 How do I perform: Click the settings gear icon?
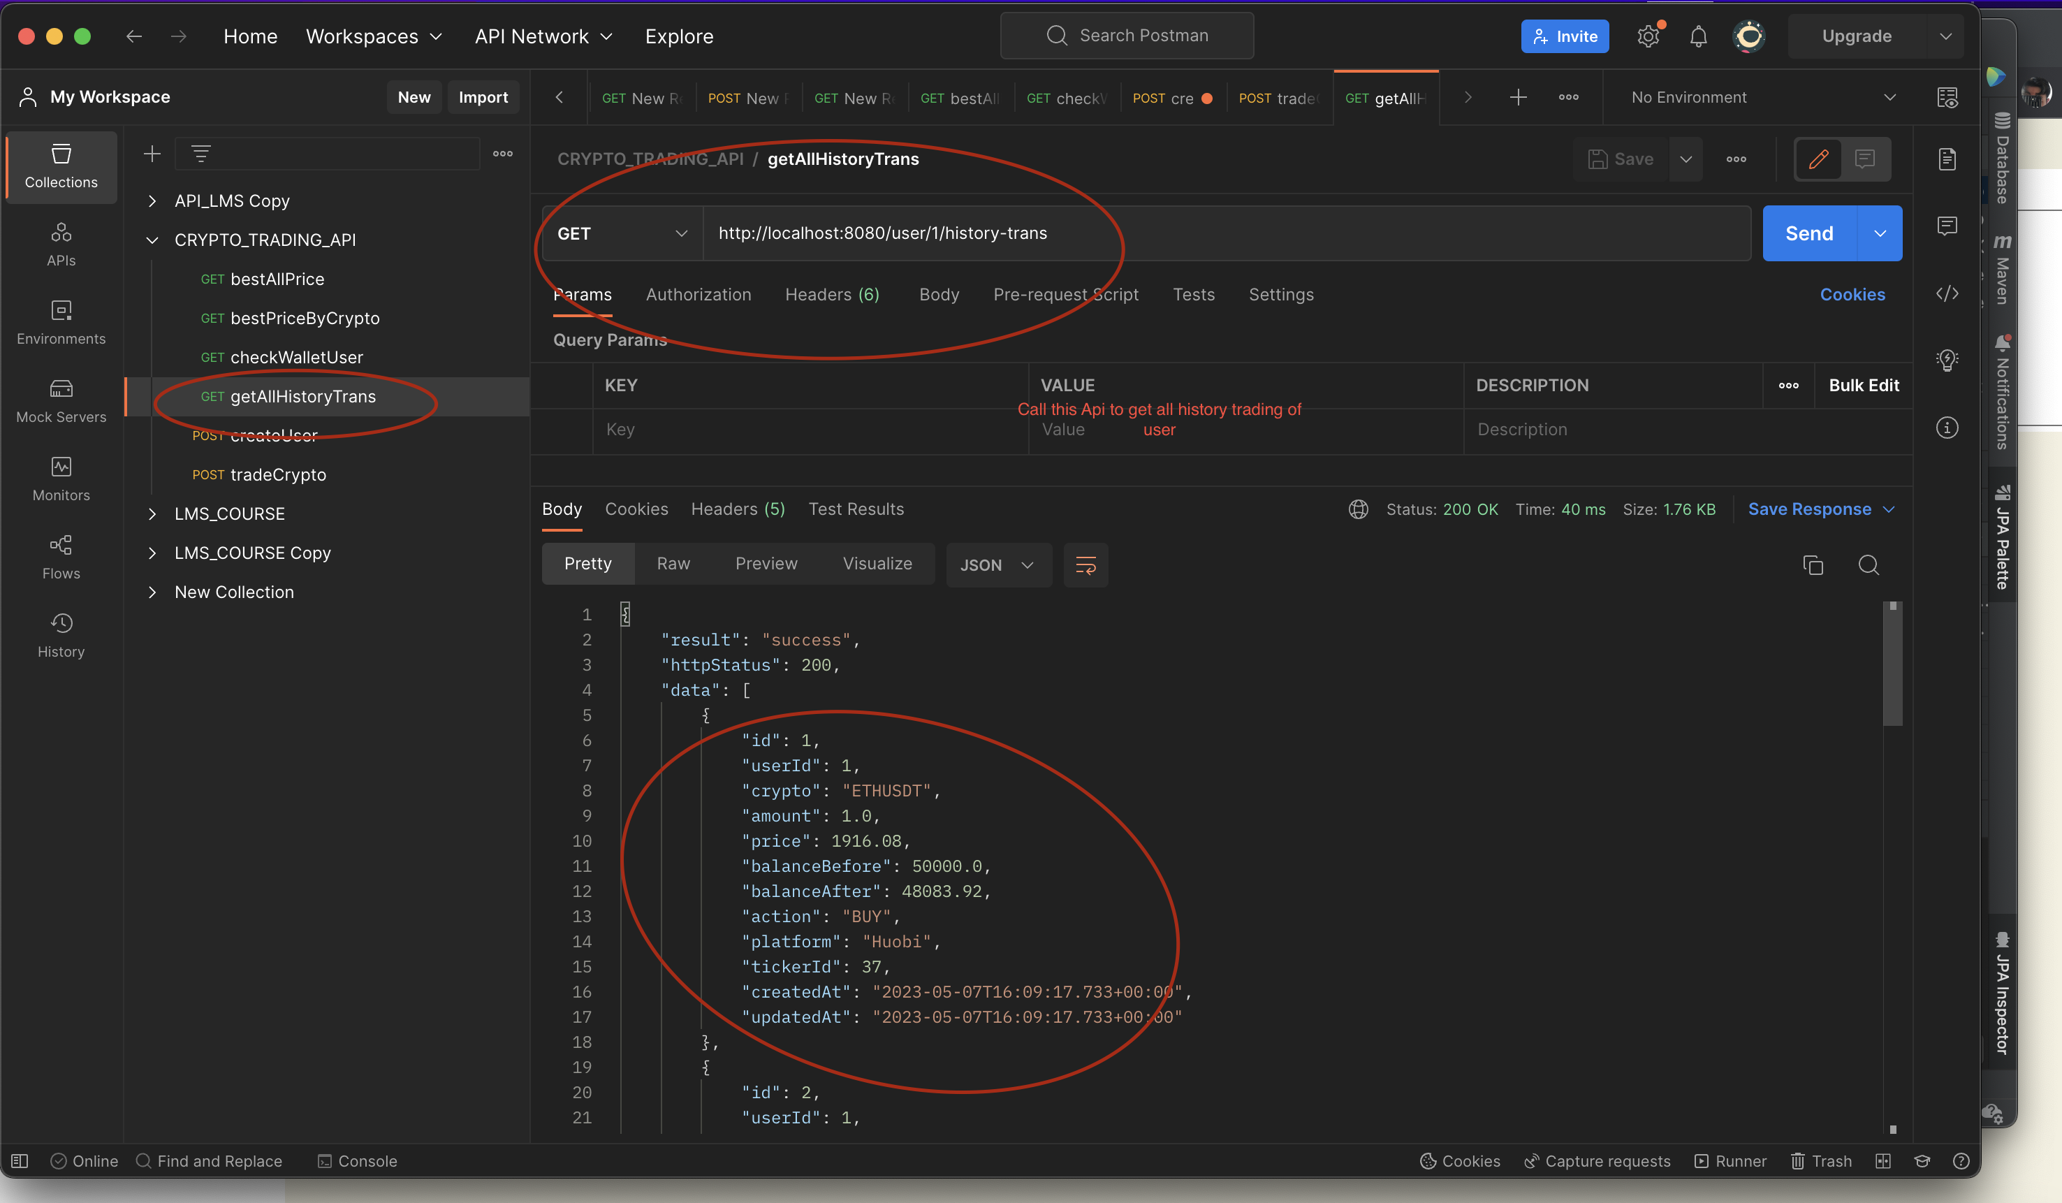(1648, 36)
